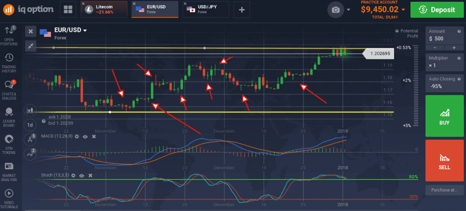The width and height of the screenshot is (466, 211).
Task: Decrease amount with minus button
Action: pos(435,48)
